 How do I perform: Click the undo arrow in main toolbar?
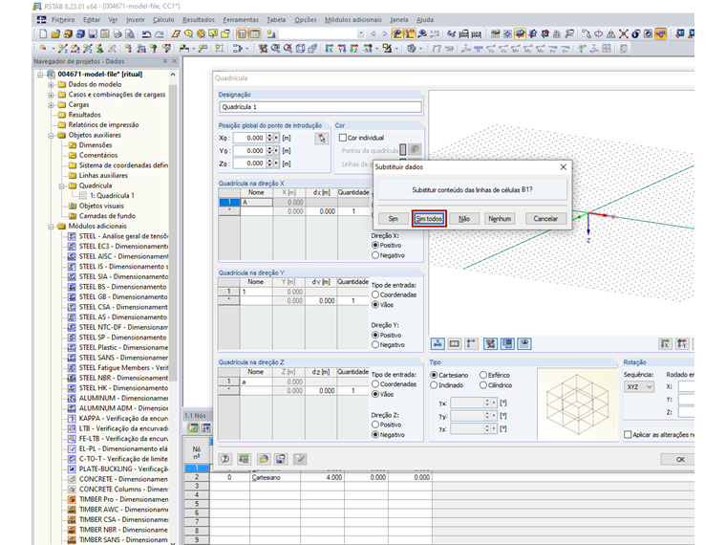click(146, 33)
